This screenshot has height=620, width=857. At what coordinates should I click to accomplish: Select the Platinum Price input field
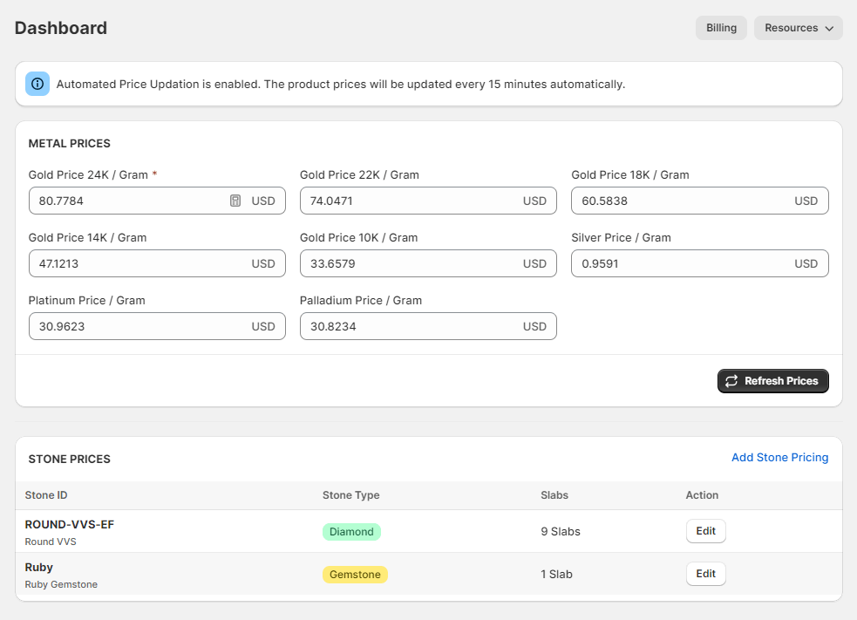tap(135, 326)
